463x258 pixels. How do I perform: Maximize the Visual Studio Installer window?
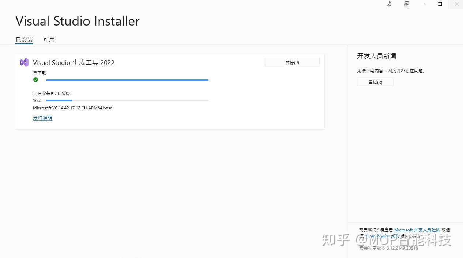point(440,4)
